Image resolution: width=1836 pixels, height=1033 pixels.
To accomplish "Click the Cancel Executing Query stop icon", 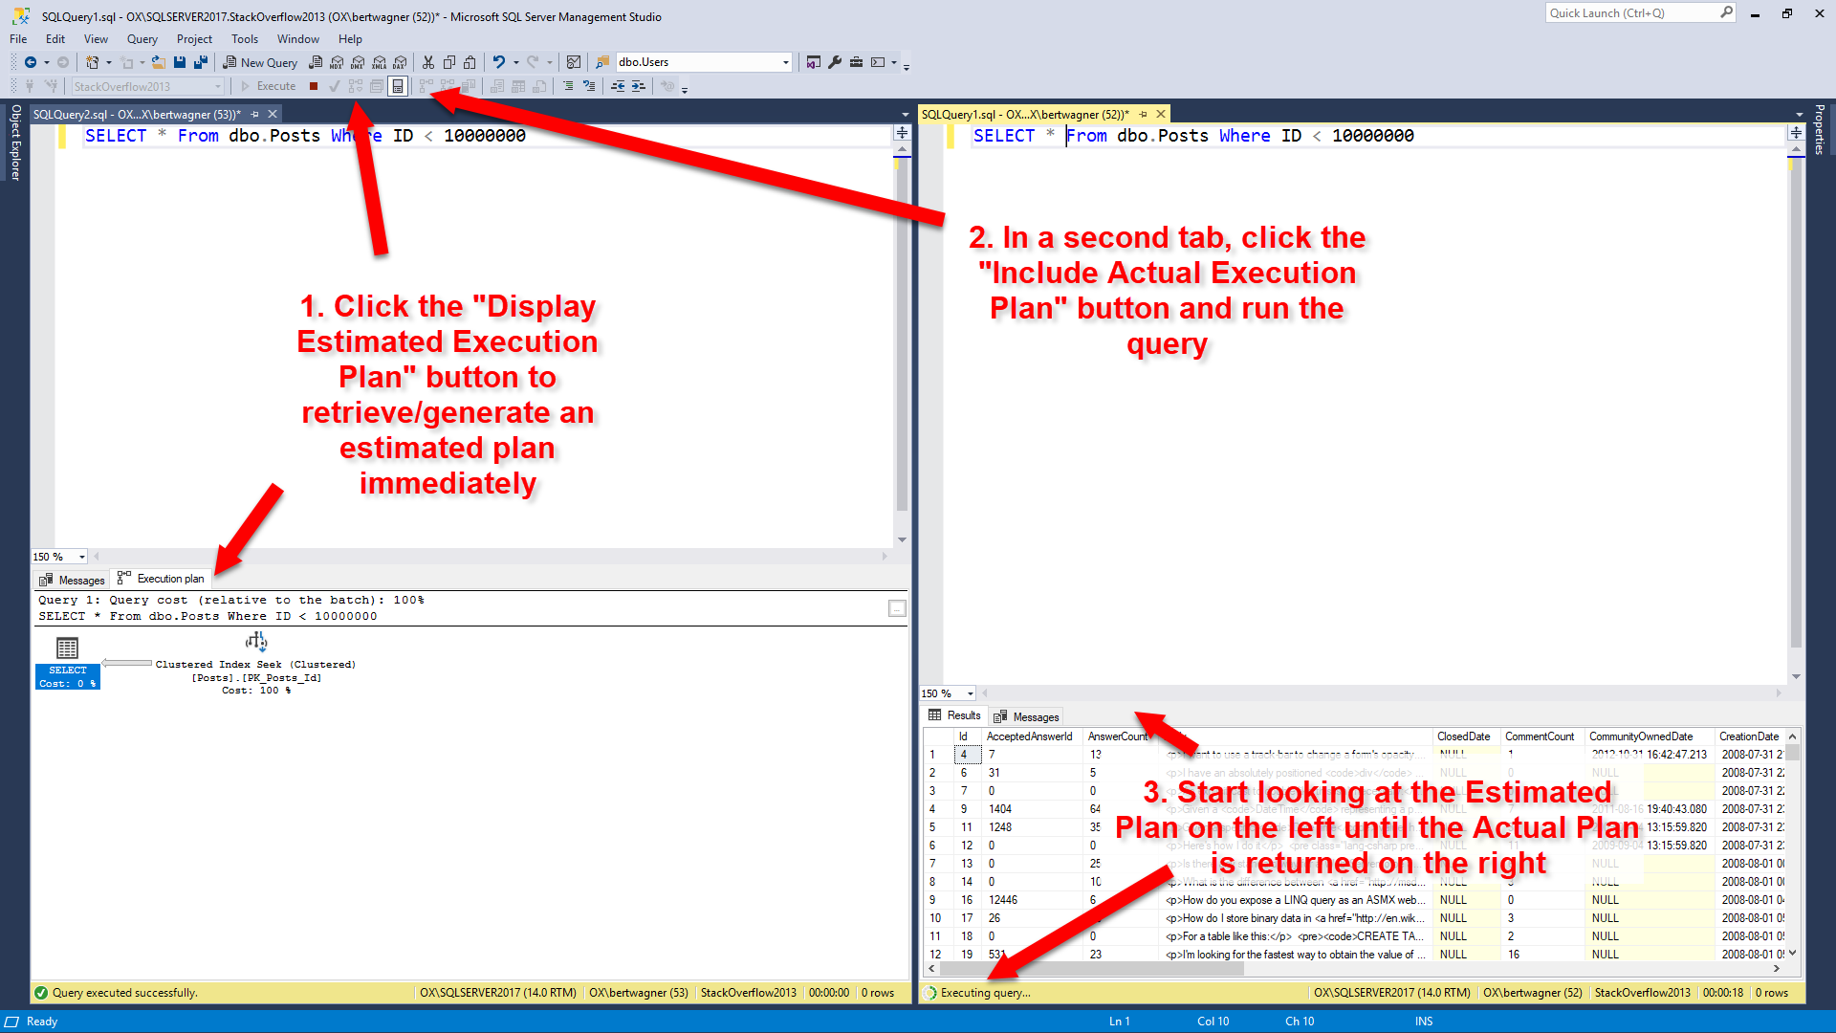I will click(314, 86).
